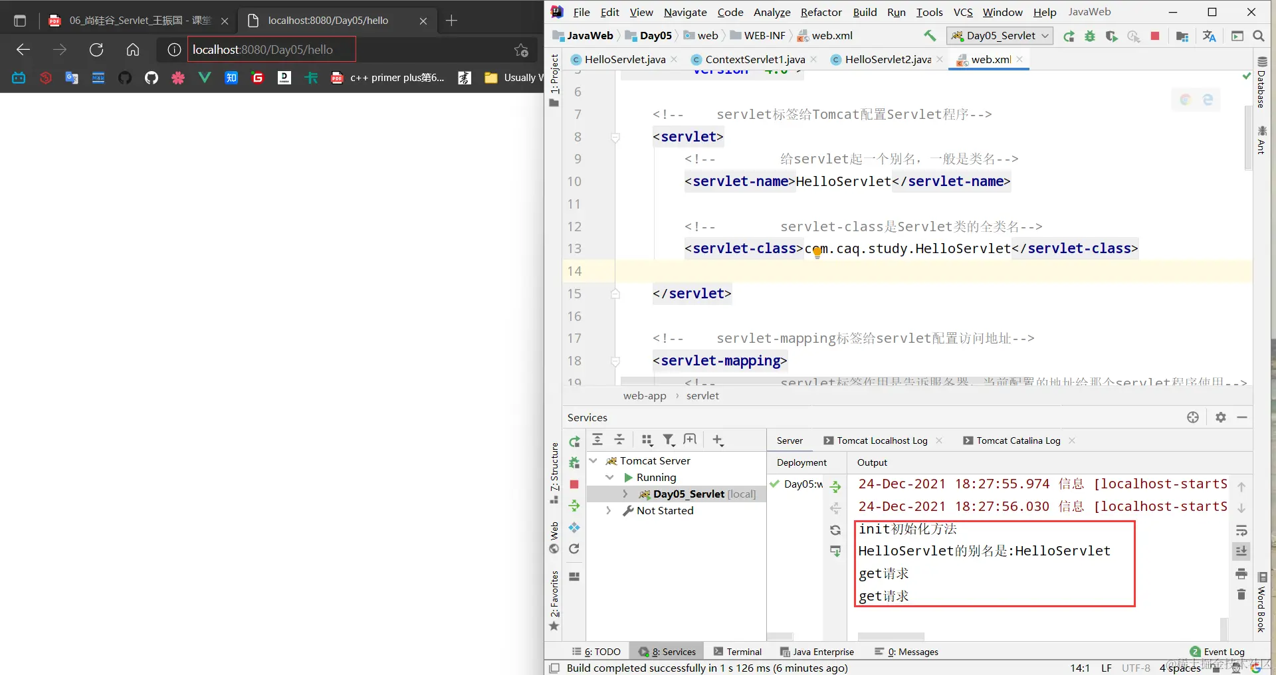Viewport: 1276px width, 675px height.
Task: Expand the Not Started node
Action: point(609,510)
